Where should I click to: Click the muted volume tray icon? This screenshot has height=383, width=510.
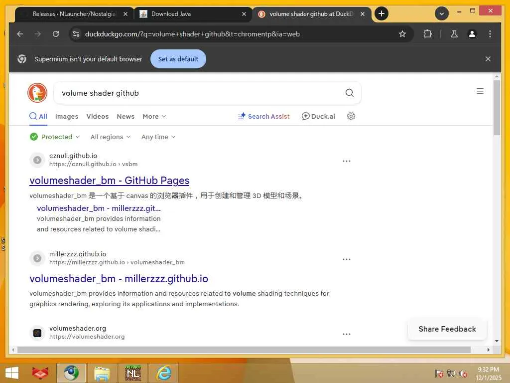pyautogui.click(x=463, y=373)
